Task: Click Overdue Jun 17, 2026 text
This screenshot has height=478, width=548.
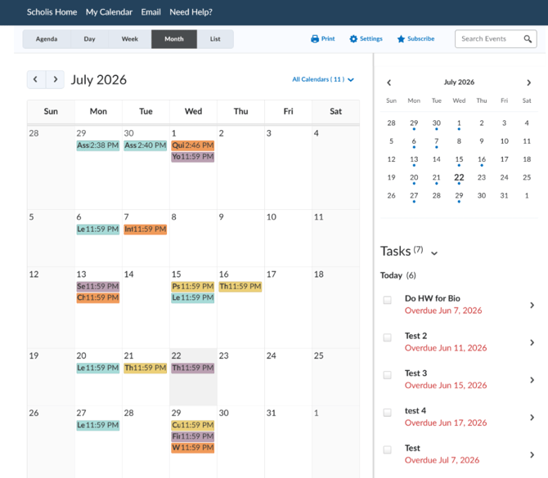Action: 446,422
